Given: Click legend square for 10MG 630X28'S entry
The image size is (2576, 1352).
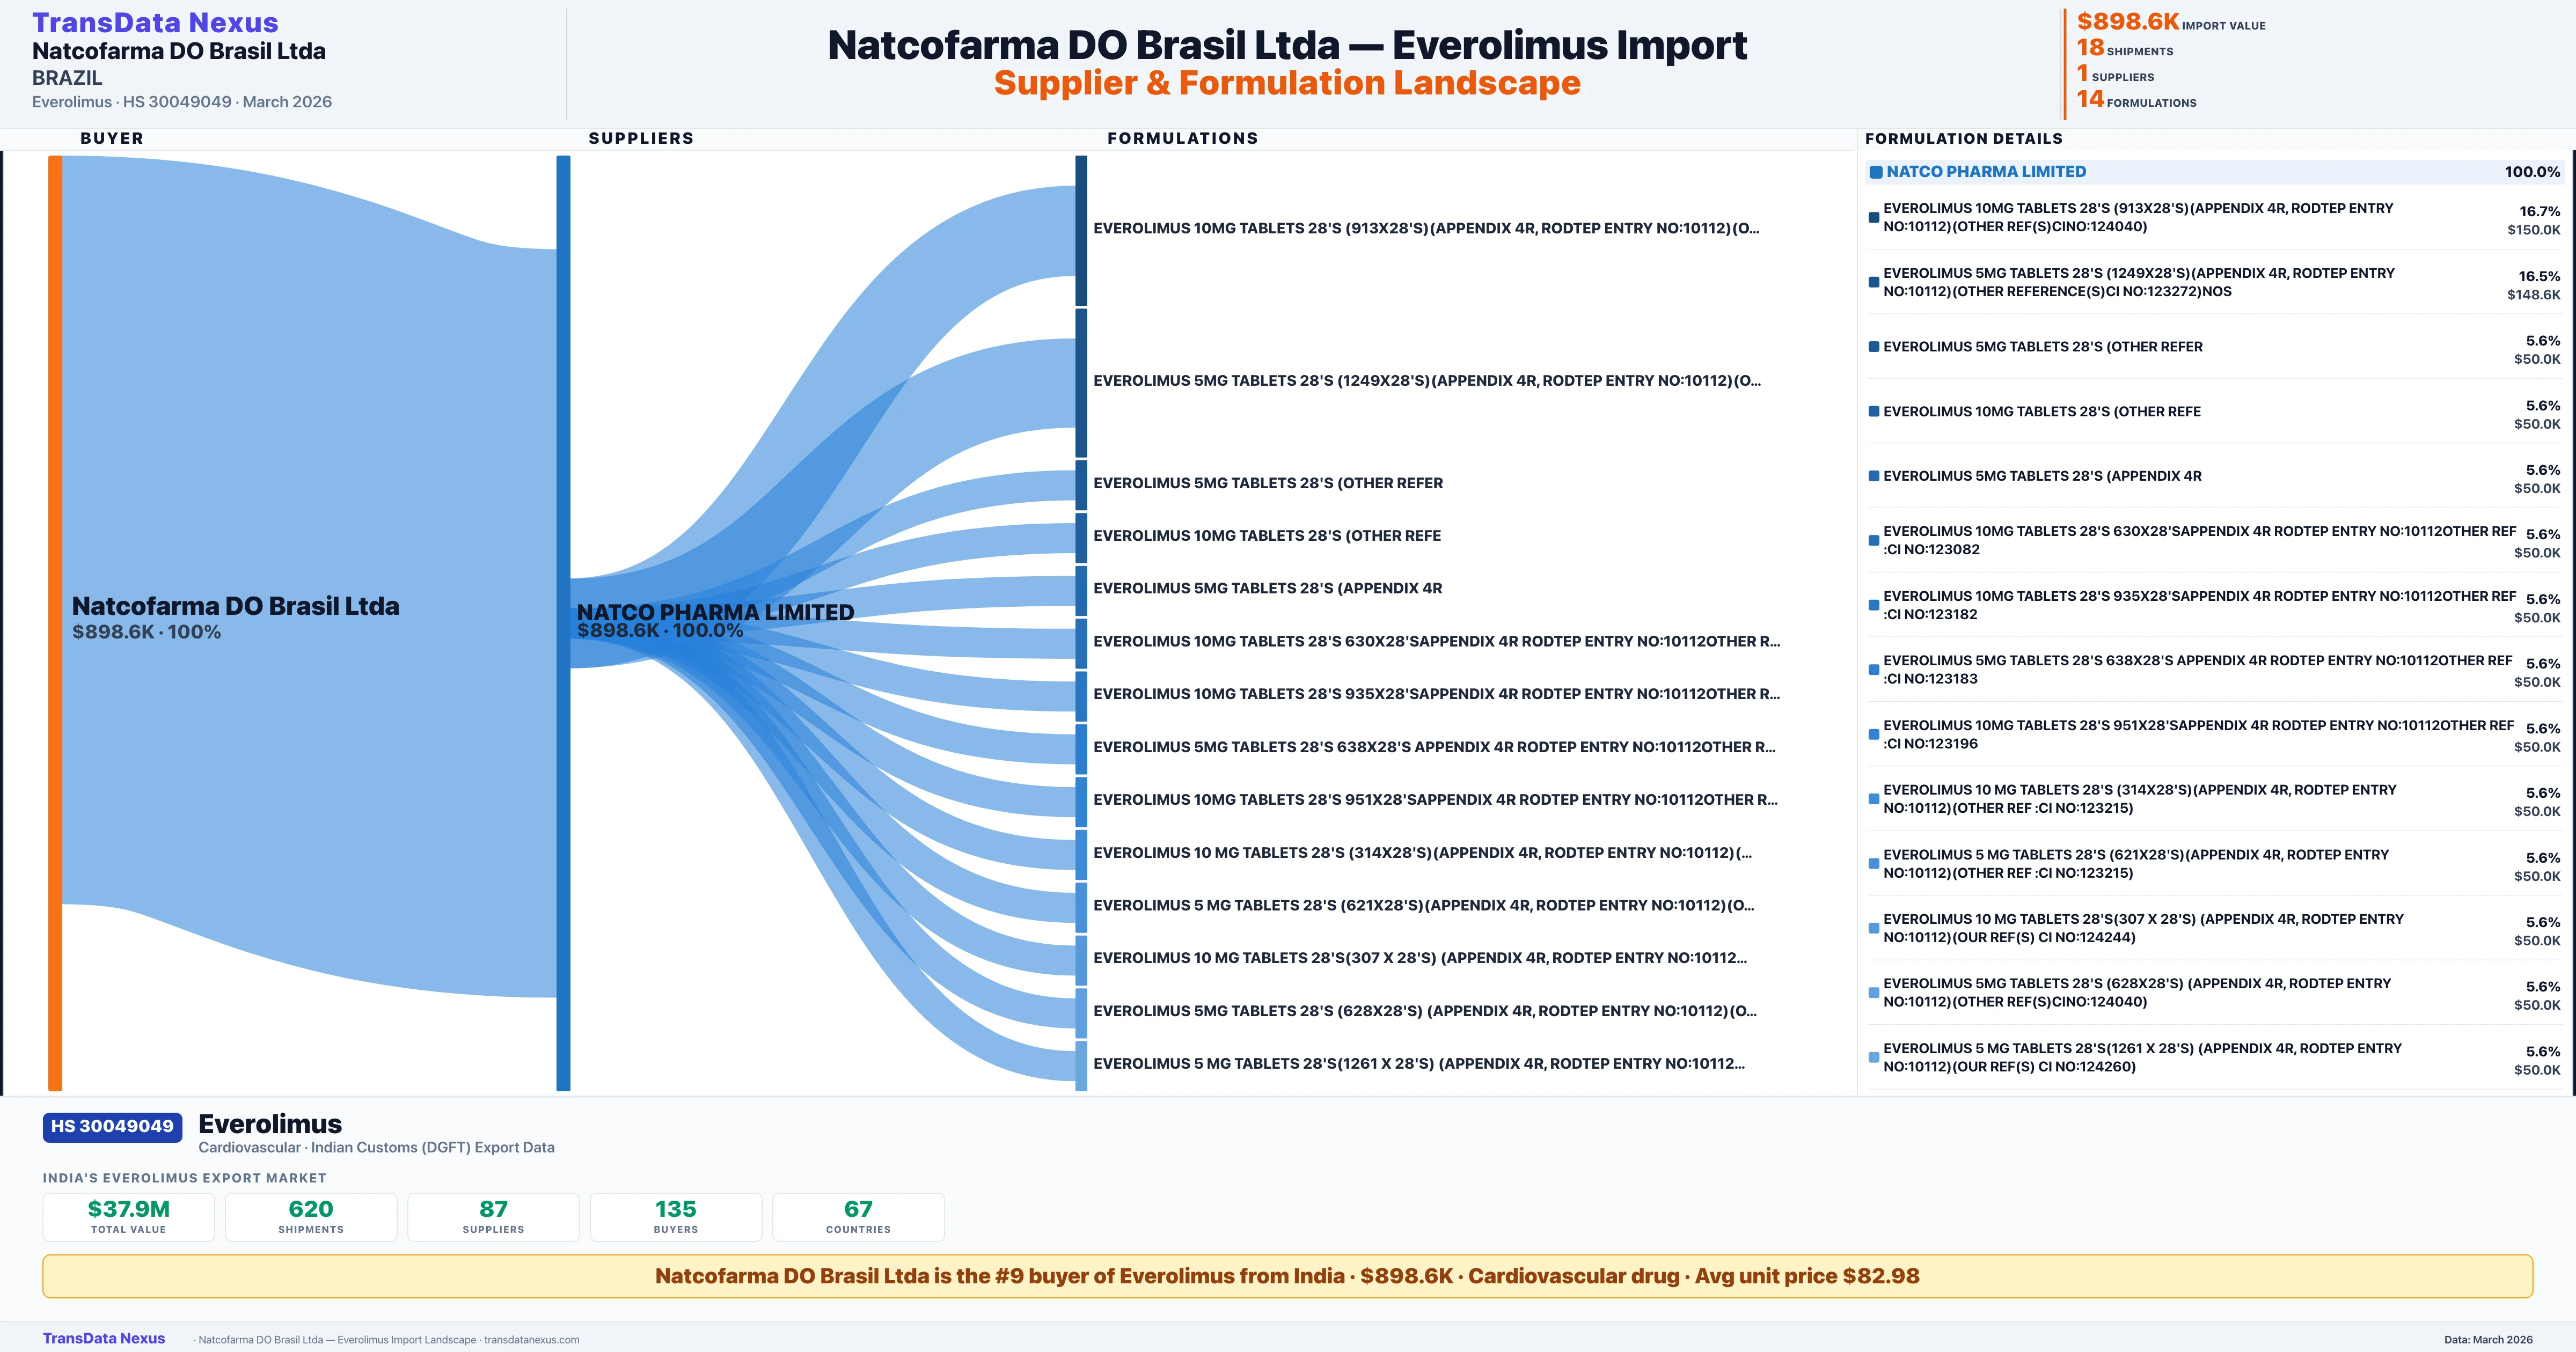Looking at the screenshot, I should pyautogui.click(x=1874, y=541).
